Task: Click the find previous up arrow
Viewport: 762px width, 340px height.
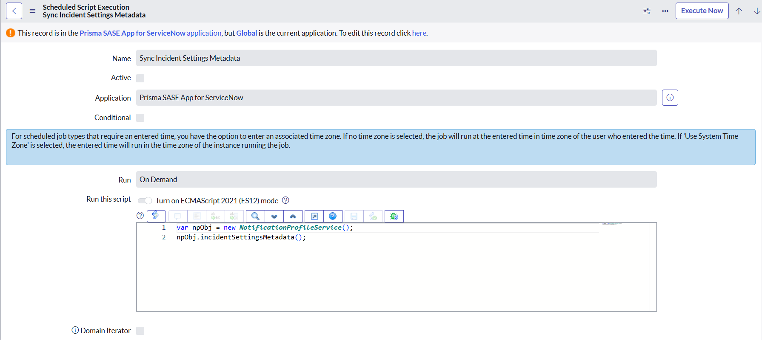Action: coord(293,216)
